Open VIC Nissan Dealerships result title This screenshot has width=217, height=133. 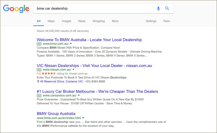(x=94, y=65)
